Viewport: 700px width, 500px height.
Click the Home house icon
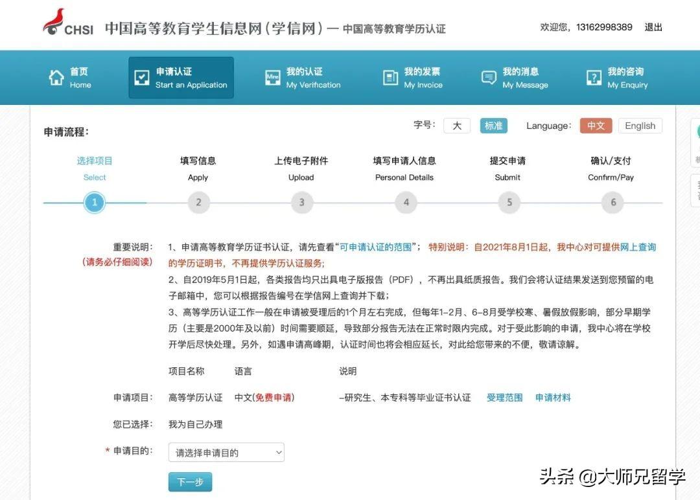(56, 78)
